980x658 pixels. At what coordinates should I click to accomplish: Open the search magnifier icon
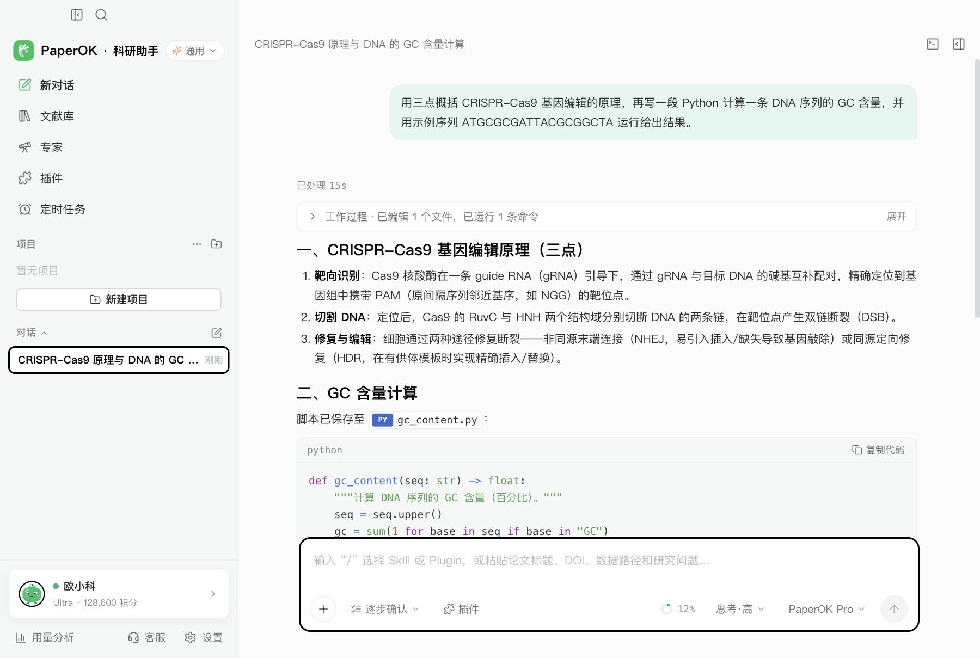click(101, 15)
